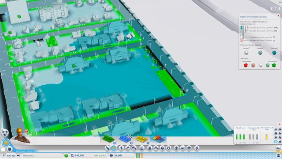Open the red warning alert triangle
This screenshot has height=159, width=282.
click(x=26, y=131)
